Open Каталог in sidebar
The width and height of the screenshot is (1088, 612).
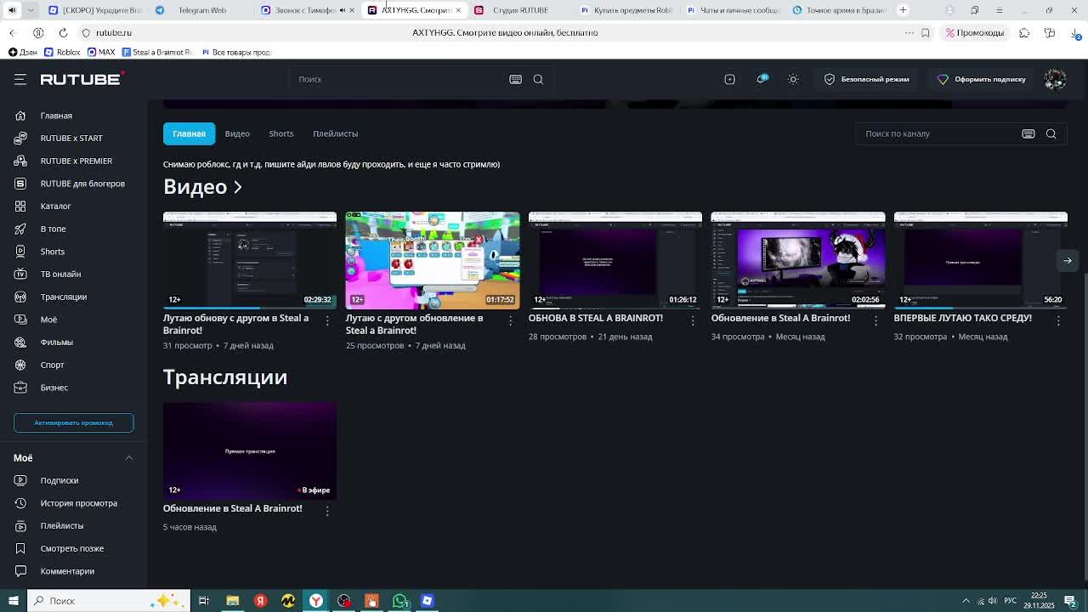(55, 206)
